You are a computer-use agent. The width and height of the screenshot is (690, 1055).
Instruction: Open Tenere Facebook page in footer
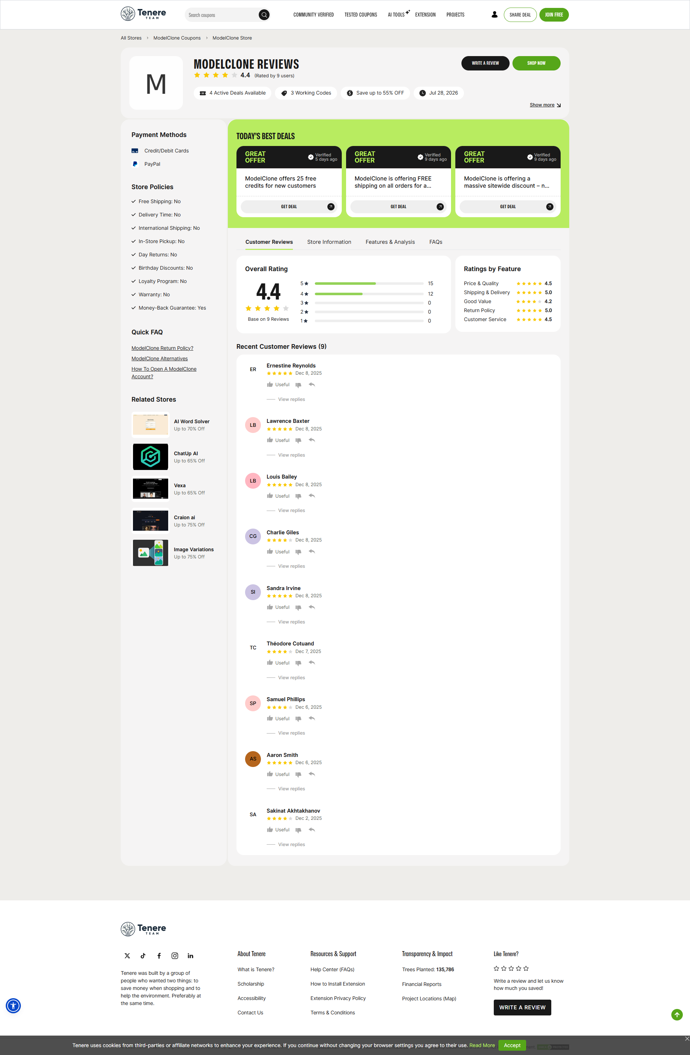point(159,956)
